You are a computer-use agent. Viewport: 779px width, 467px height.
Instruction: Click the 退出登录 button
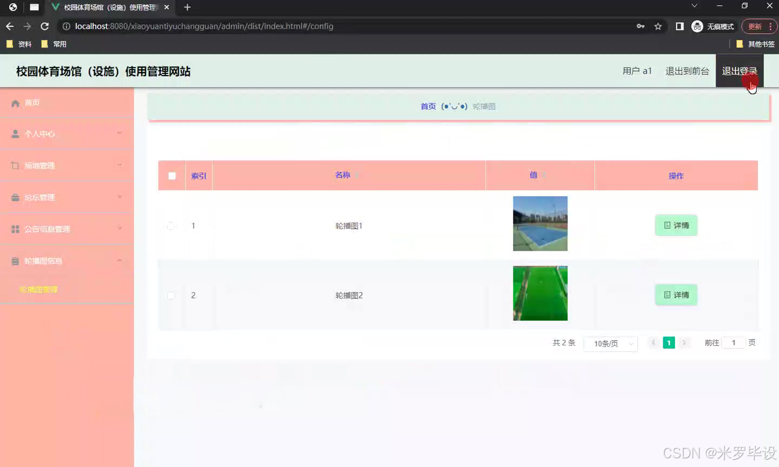740,70
